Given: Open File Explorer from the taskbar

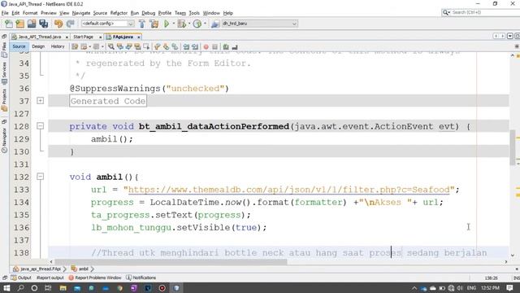Looking at the screenshot, I should click(63, 287).
